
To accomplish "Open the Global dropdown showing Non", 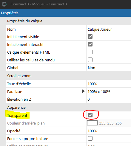I will click(109, 68).
